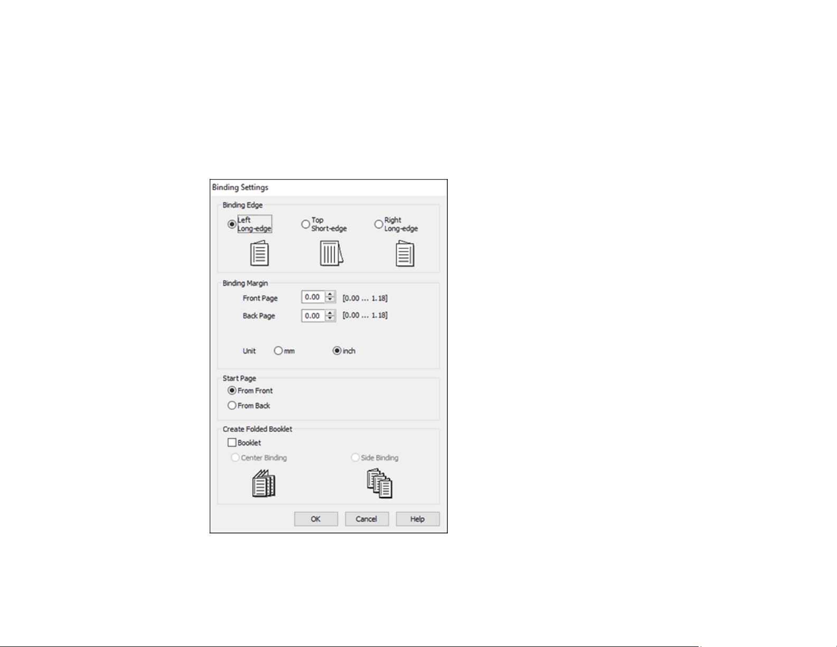The width and height of the screenshot is (837, 647).
Task: Click Cancel to discard binding settings
Action: click(x=366, y=519)
